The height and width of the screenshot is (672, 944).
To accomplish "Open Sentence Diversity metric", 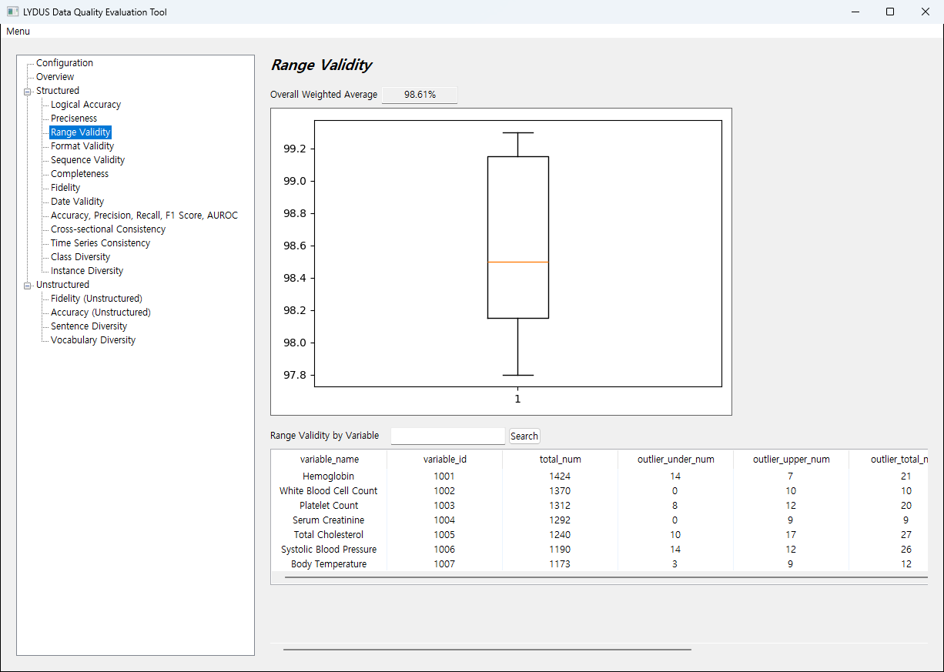I will (x=89, y=326).
